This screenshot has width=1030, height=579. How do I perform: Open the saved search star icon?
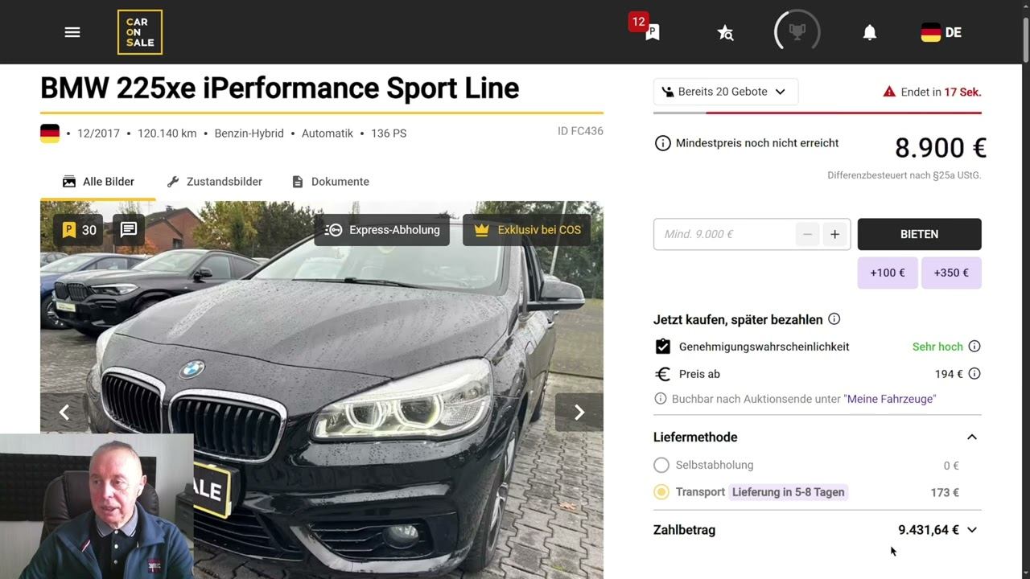725,32
